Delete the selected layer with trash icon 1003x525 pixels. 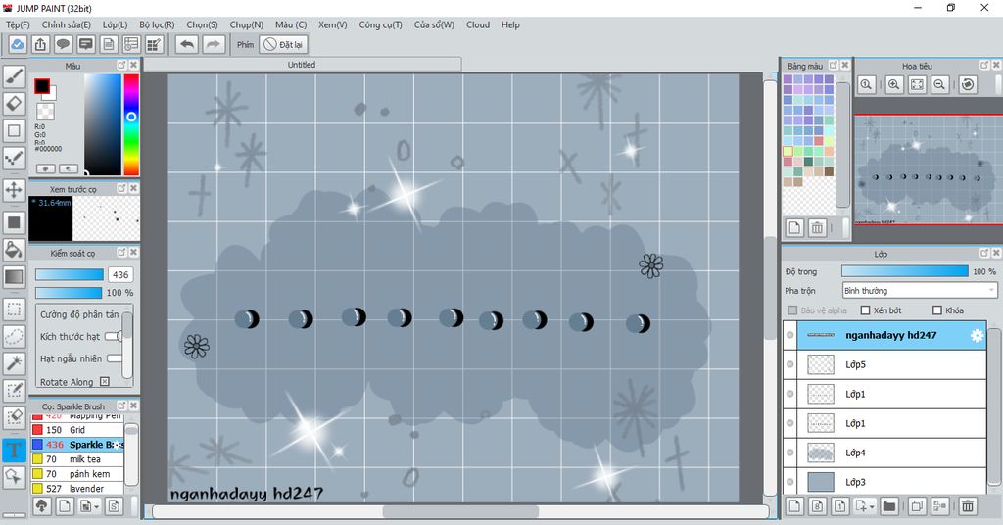point(968,506)
